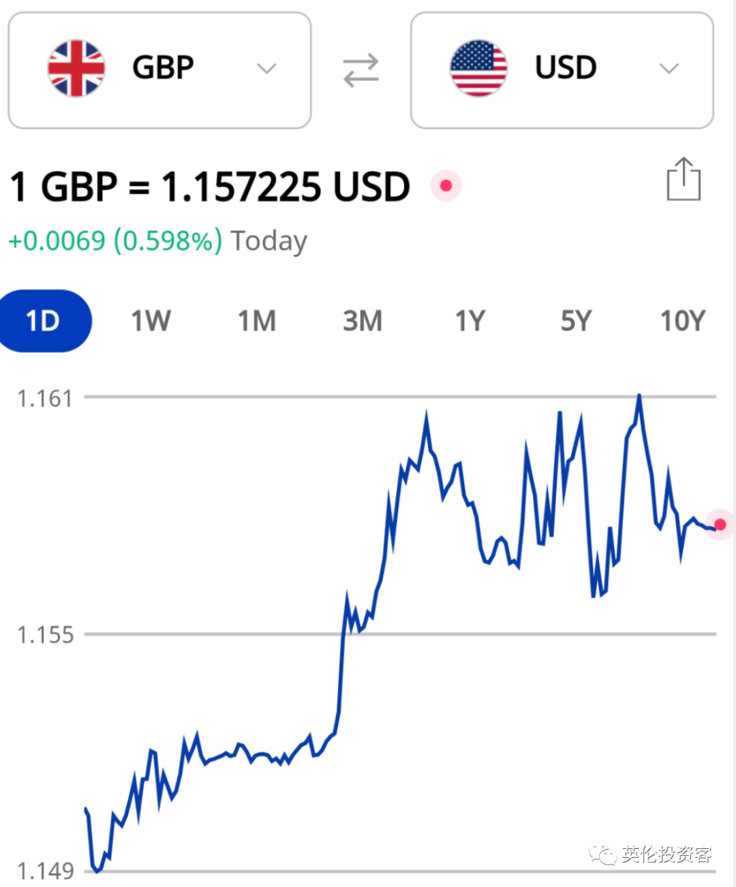
Task: Expand the USD currency dropdown chevron
Action: [x=669, y=68]
